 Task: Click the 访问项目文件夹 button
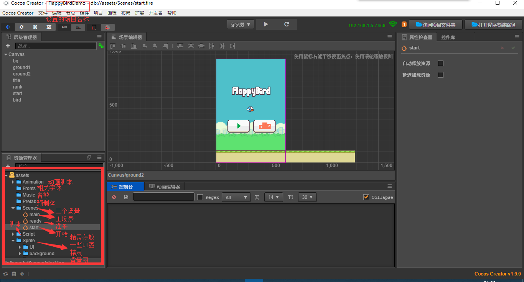(x=436, y=25)
